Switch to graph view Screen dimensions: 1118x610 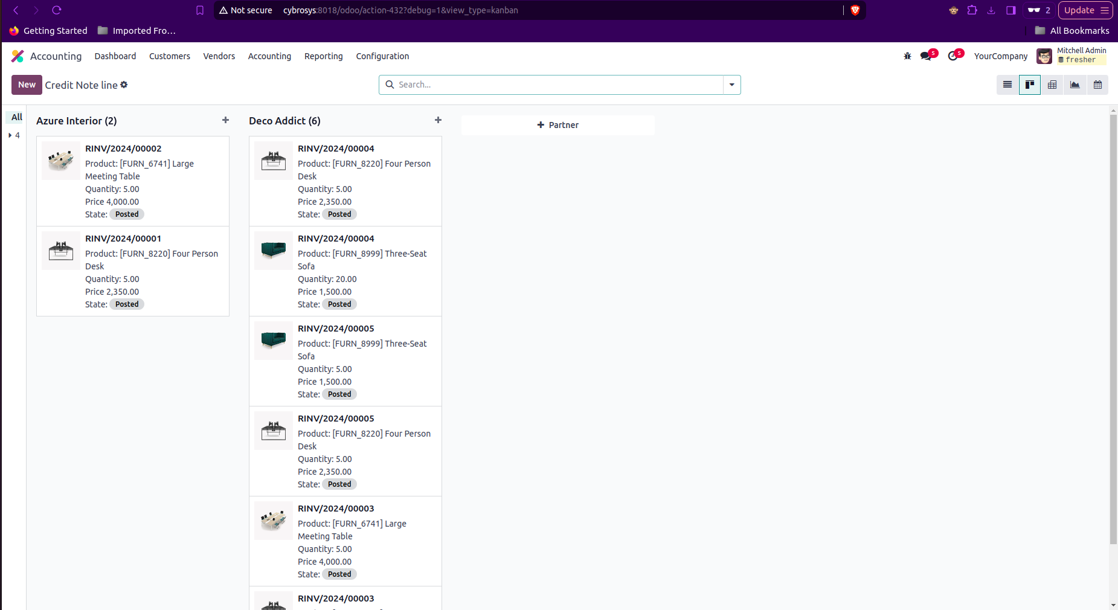(1075, 85)
